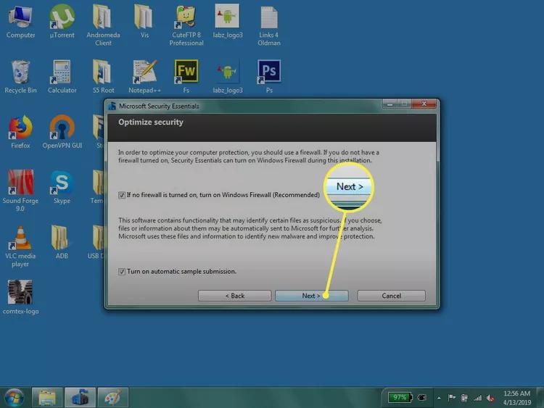
Task: Launch the Calculator shortcut
Action: pos(62,77)
